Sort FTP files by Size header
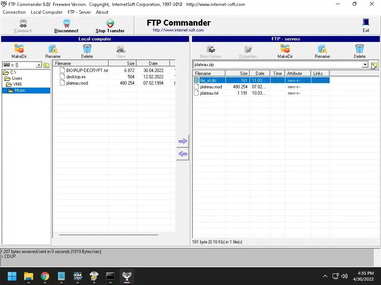 coord(237,73)
